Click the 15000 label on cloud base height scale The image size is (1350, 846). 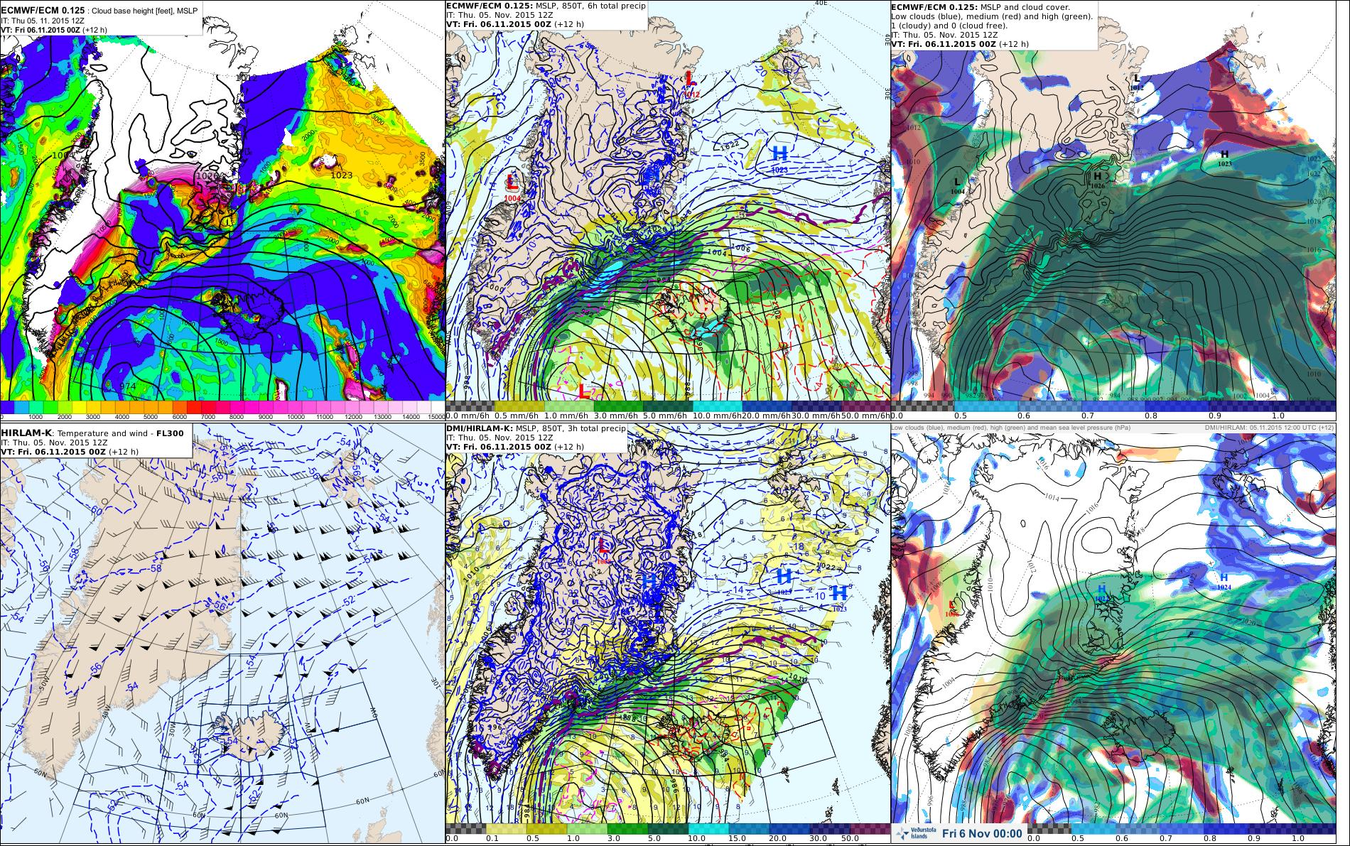tap(435, 418)
